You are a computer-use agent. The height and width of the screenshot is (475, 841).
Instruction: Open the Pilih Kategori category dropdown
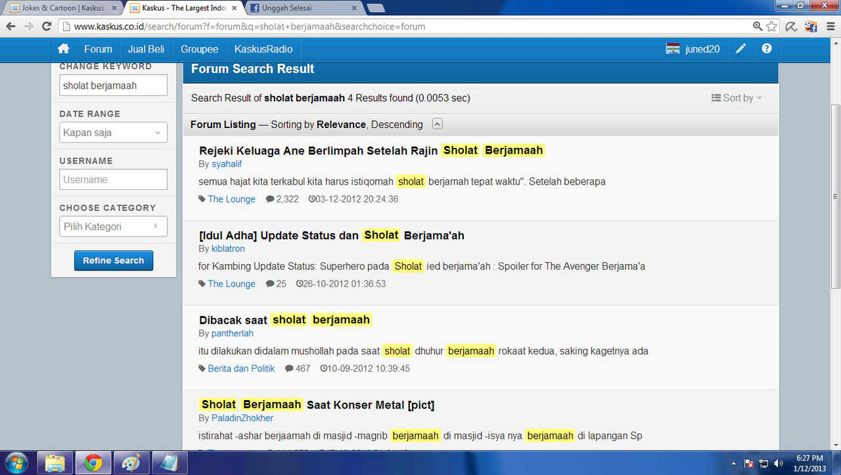[x=113, y=226]
